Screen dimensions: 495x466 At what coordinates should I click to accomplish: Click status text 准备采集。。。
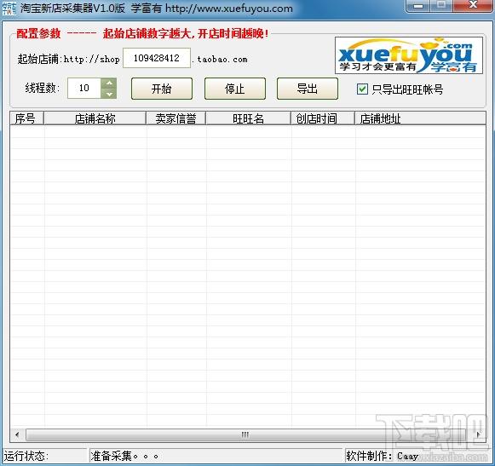pos(124,456)
